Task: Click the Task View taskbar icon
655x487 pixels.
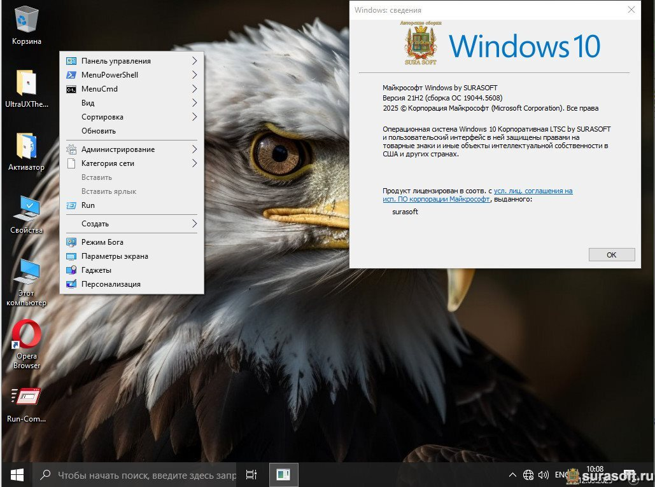Action: pyautogui.click(x=251, y=474)
